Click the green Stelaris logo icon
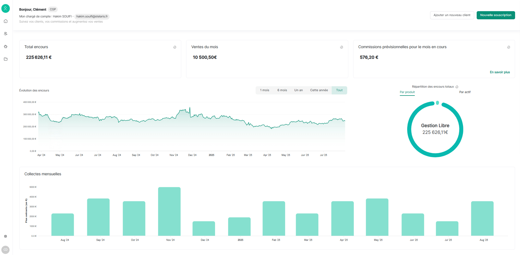The width and height of the screenshot is (520, 255). 5,8
